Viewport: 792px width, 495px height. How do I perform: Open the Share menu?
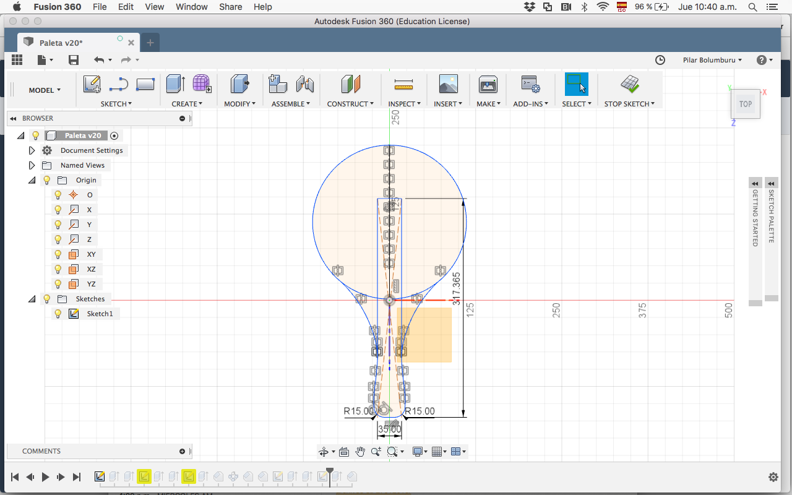pyautogui.click(x=230, y=7)
